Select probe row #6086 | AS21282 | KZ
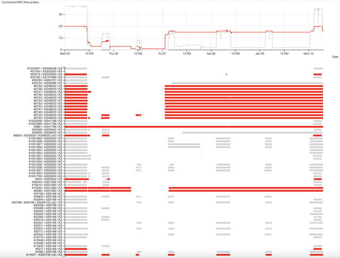The height and width of the screenshot is (258, 340). [48, 191]
